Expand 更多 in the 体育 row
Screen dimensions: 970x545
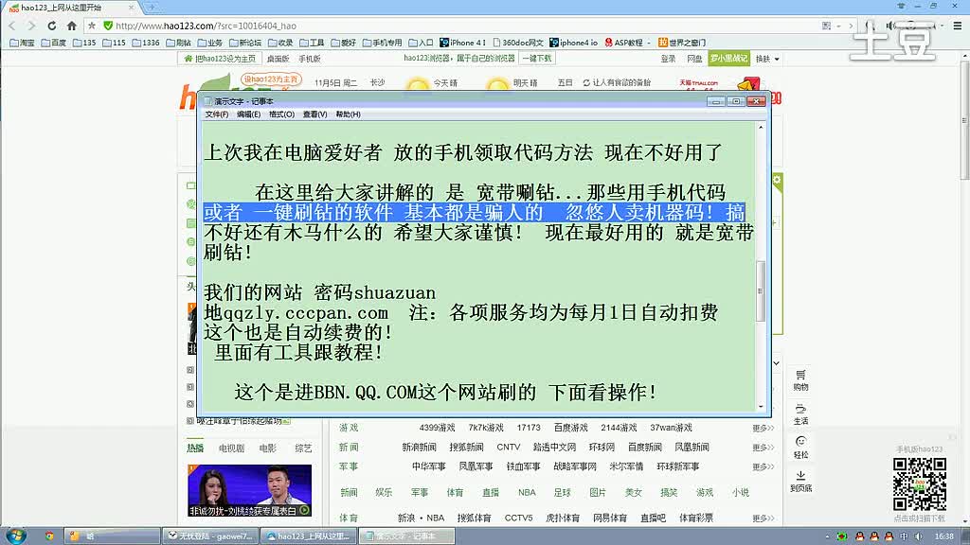point(763,518)
